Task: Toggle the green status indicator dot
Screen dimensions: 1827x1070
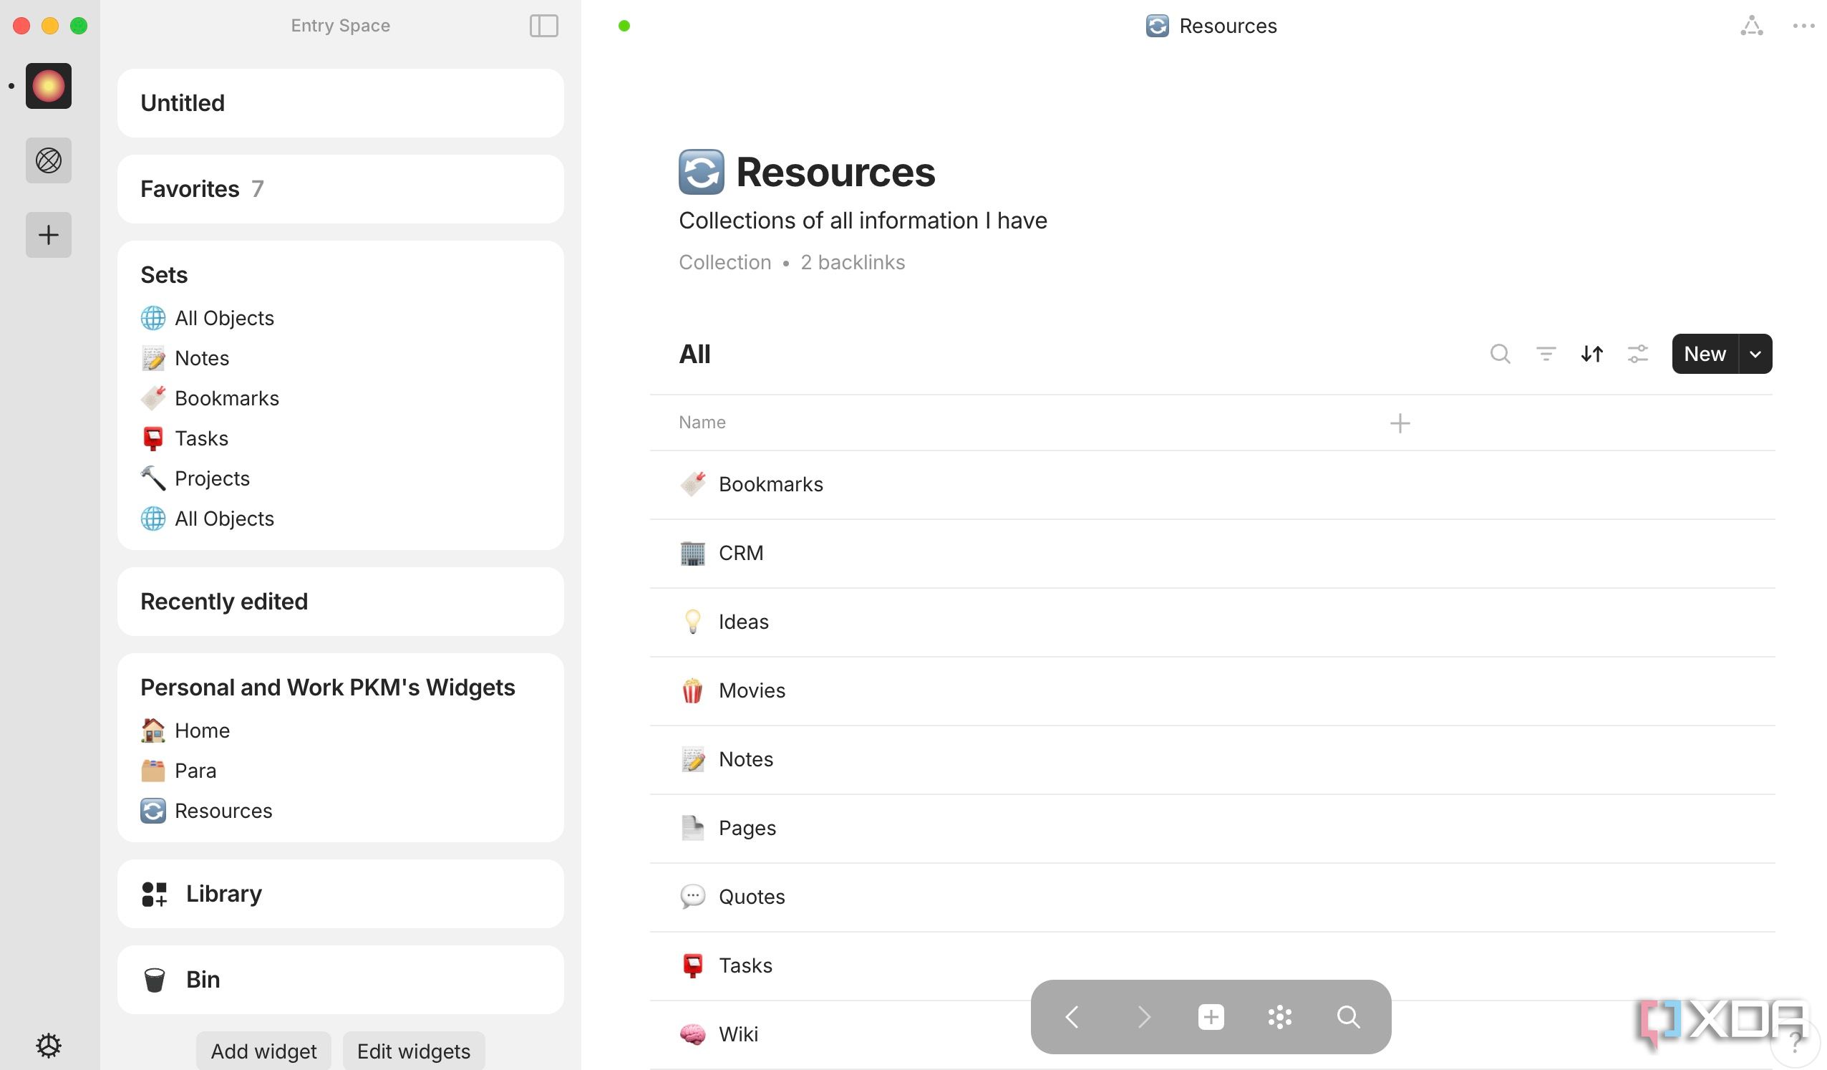Action: 624,26
